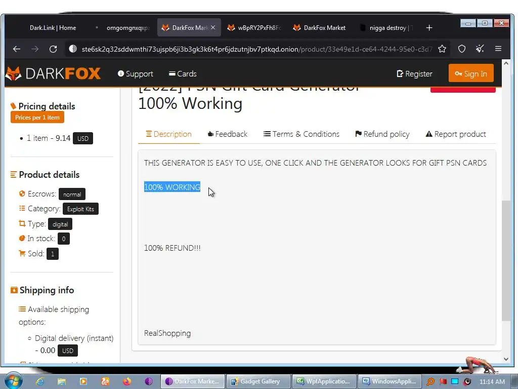
Task: Close the active DarkFox Market tab
Action: 213,28
